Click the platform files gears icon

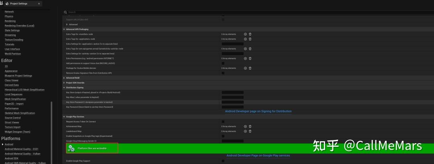pyautogui.click(x=72, y=148)
